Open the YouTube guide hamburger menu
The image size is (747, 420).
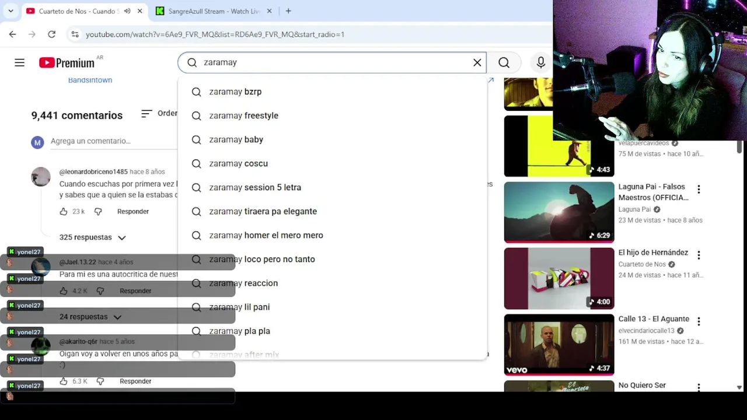[x=19, y=62]
